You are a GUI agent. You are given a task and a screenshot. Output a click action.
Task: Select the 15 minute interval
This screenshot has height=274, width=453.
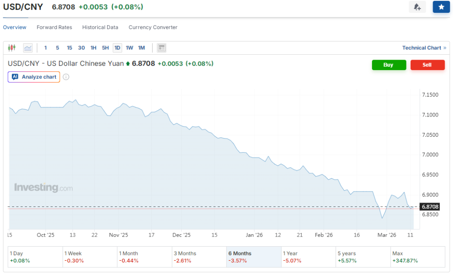coord(69,48)
